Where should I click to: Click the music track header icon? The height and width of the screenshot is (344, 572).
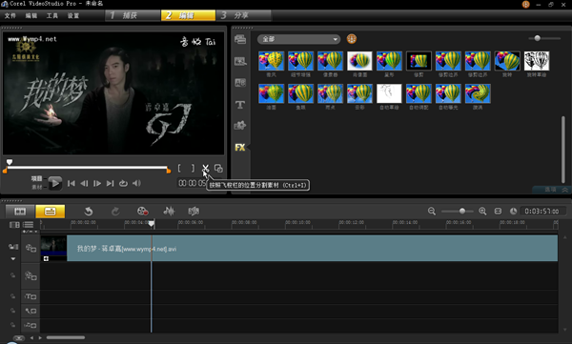pos(31,325)
